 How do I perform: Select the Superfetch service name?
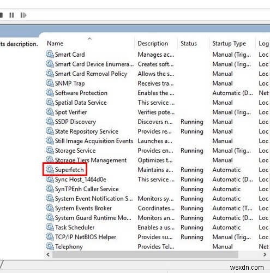pos(69,170)
